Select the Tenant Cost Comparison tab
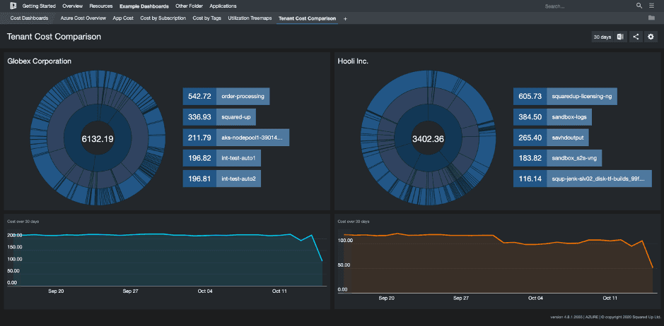This screenshot has width=664, height=326. tap(307, 18)
